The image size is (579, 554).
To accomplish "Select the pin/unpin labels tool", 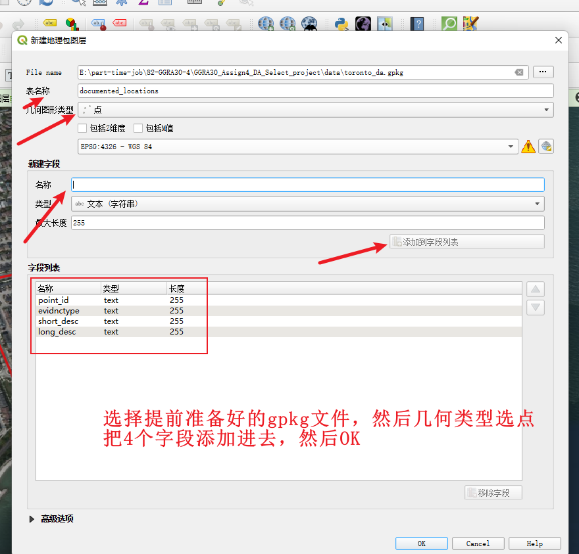I will [x=98, y=24].
